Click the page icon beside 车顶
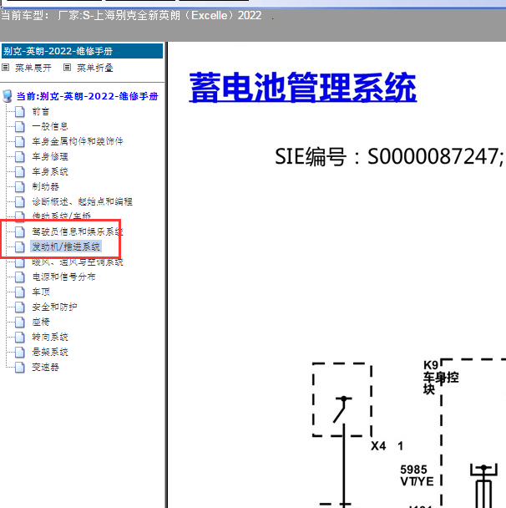The image size is (506, 508). point(20,292)
